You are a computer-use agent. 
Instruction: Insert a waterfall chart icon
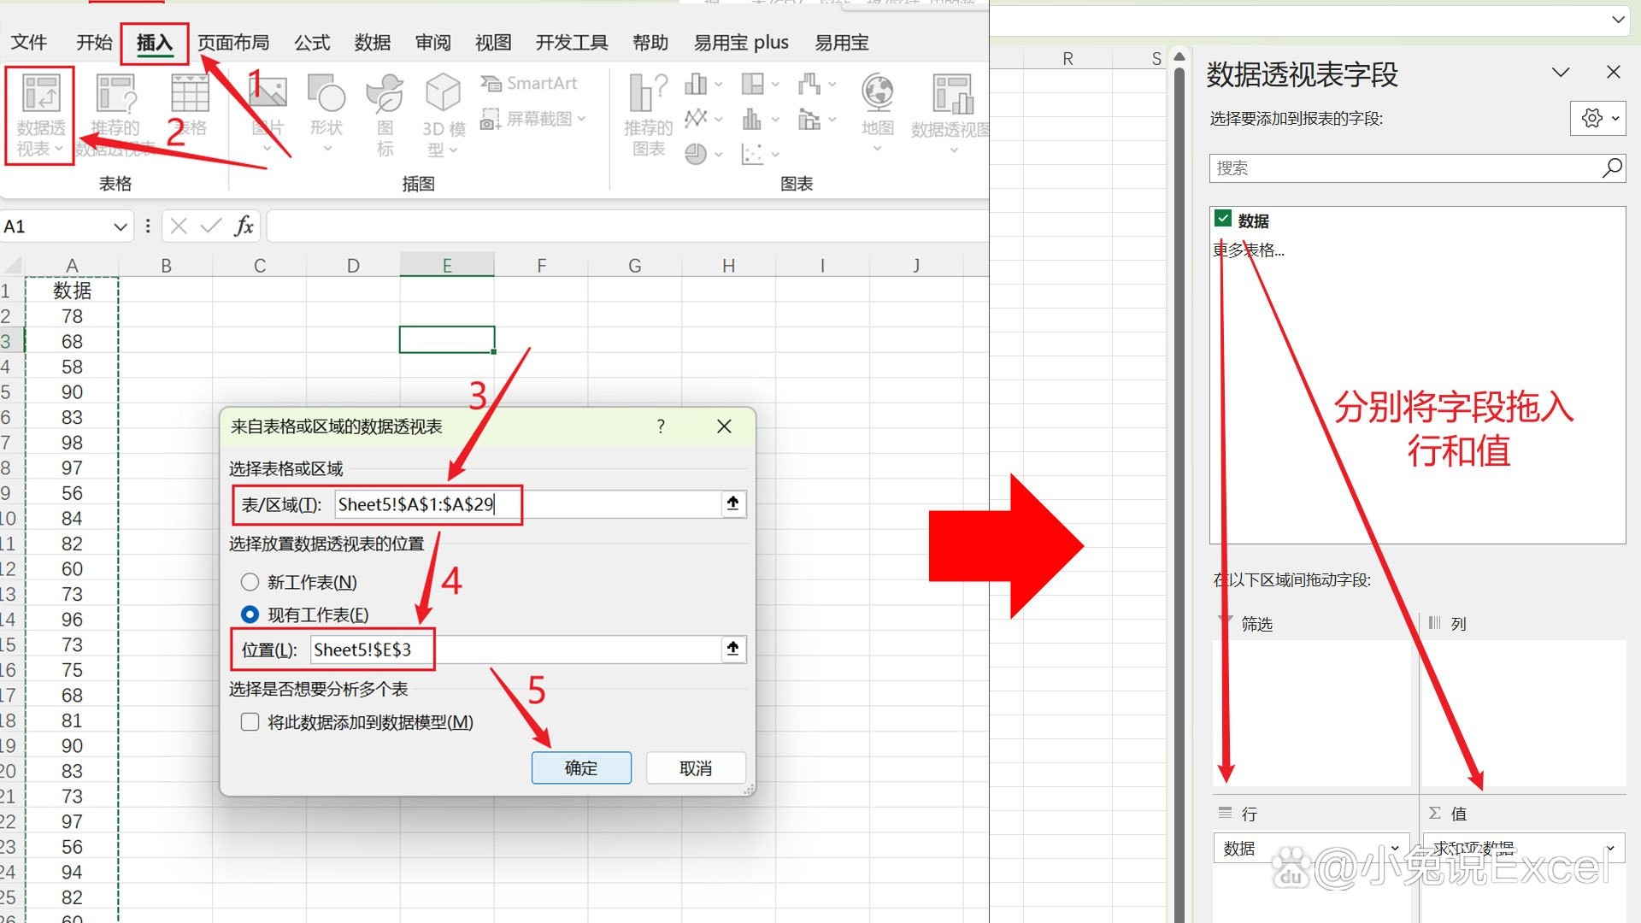[809, 84]
